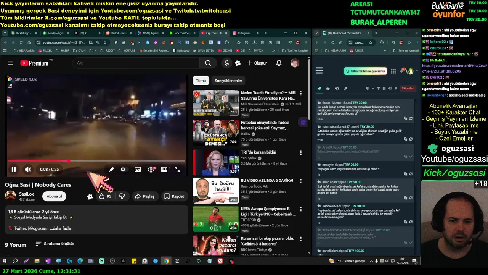Open Windows Start menu
Viewport: 488px width, 275px height.
(x=5, y=261)
